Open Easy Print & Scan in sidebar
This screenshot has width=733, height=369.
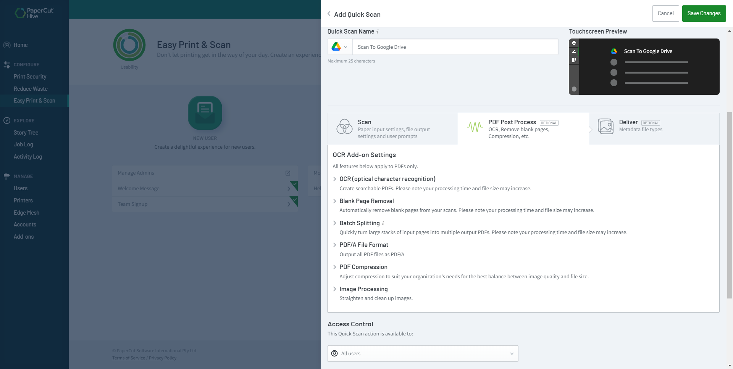pos(34,101)
